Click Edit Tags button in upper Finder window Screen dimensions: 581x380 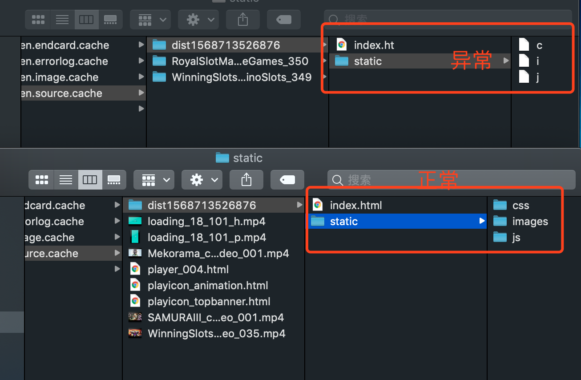(284, 20)
